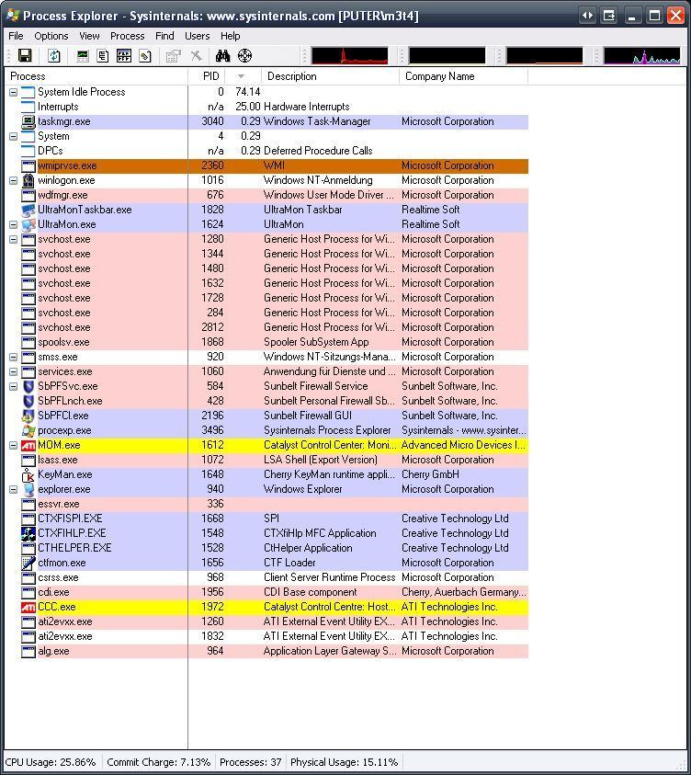
Task: Click the Save floppy disk toolbar icon
Action: coord(25,56)
